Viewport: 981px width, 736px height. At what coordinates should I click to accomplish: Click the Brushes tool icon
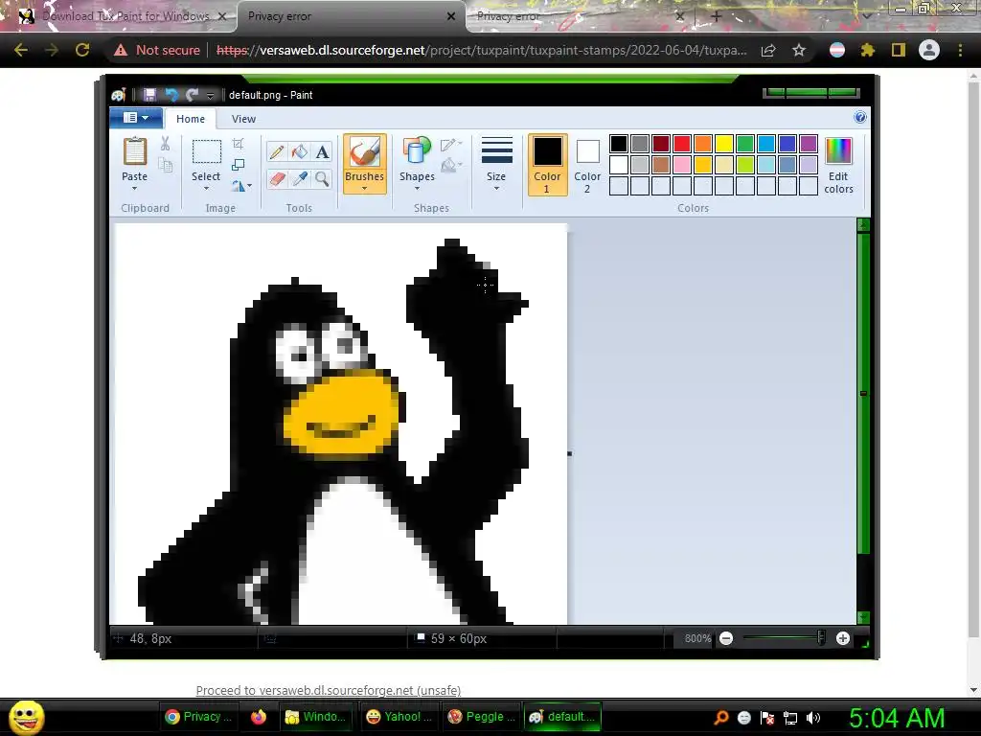click(x=364, y=151)
